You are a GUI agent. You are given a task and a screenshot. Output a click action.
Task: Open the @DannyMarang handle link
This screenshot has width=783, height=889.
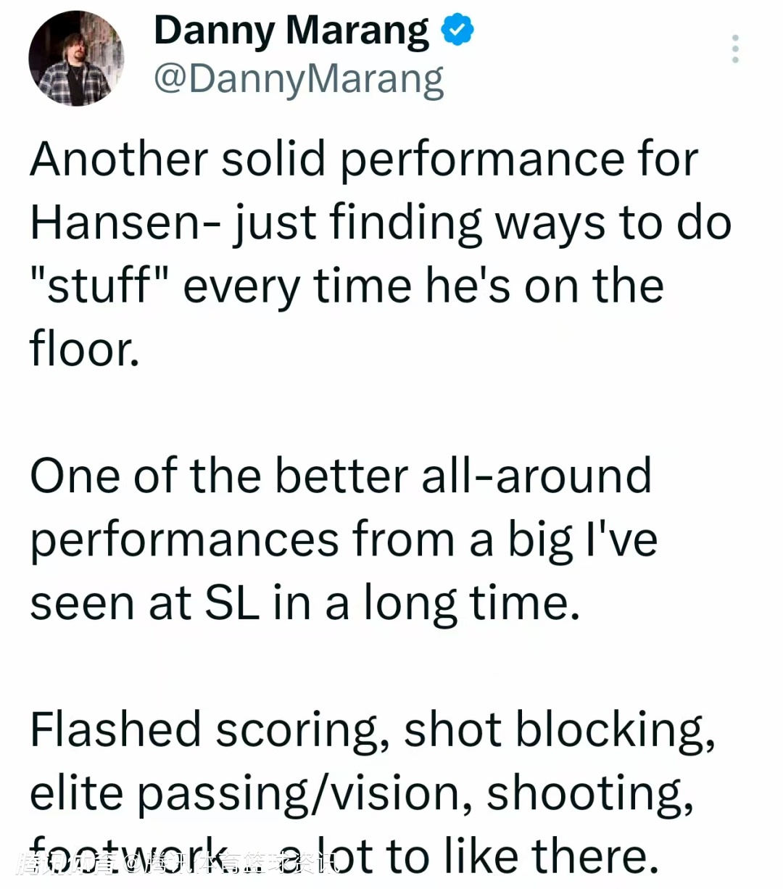[298, 80]
